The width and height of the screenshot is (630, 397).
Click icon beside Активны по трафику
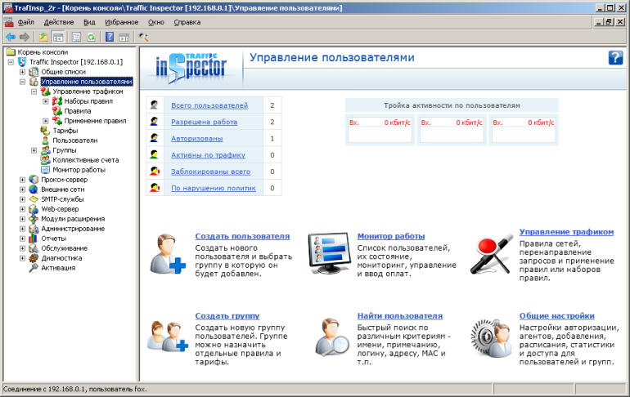(x=155, y=154)
